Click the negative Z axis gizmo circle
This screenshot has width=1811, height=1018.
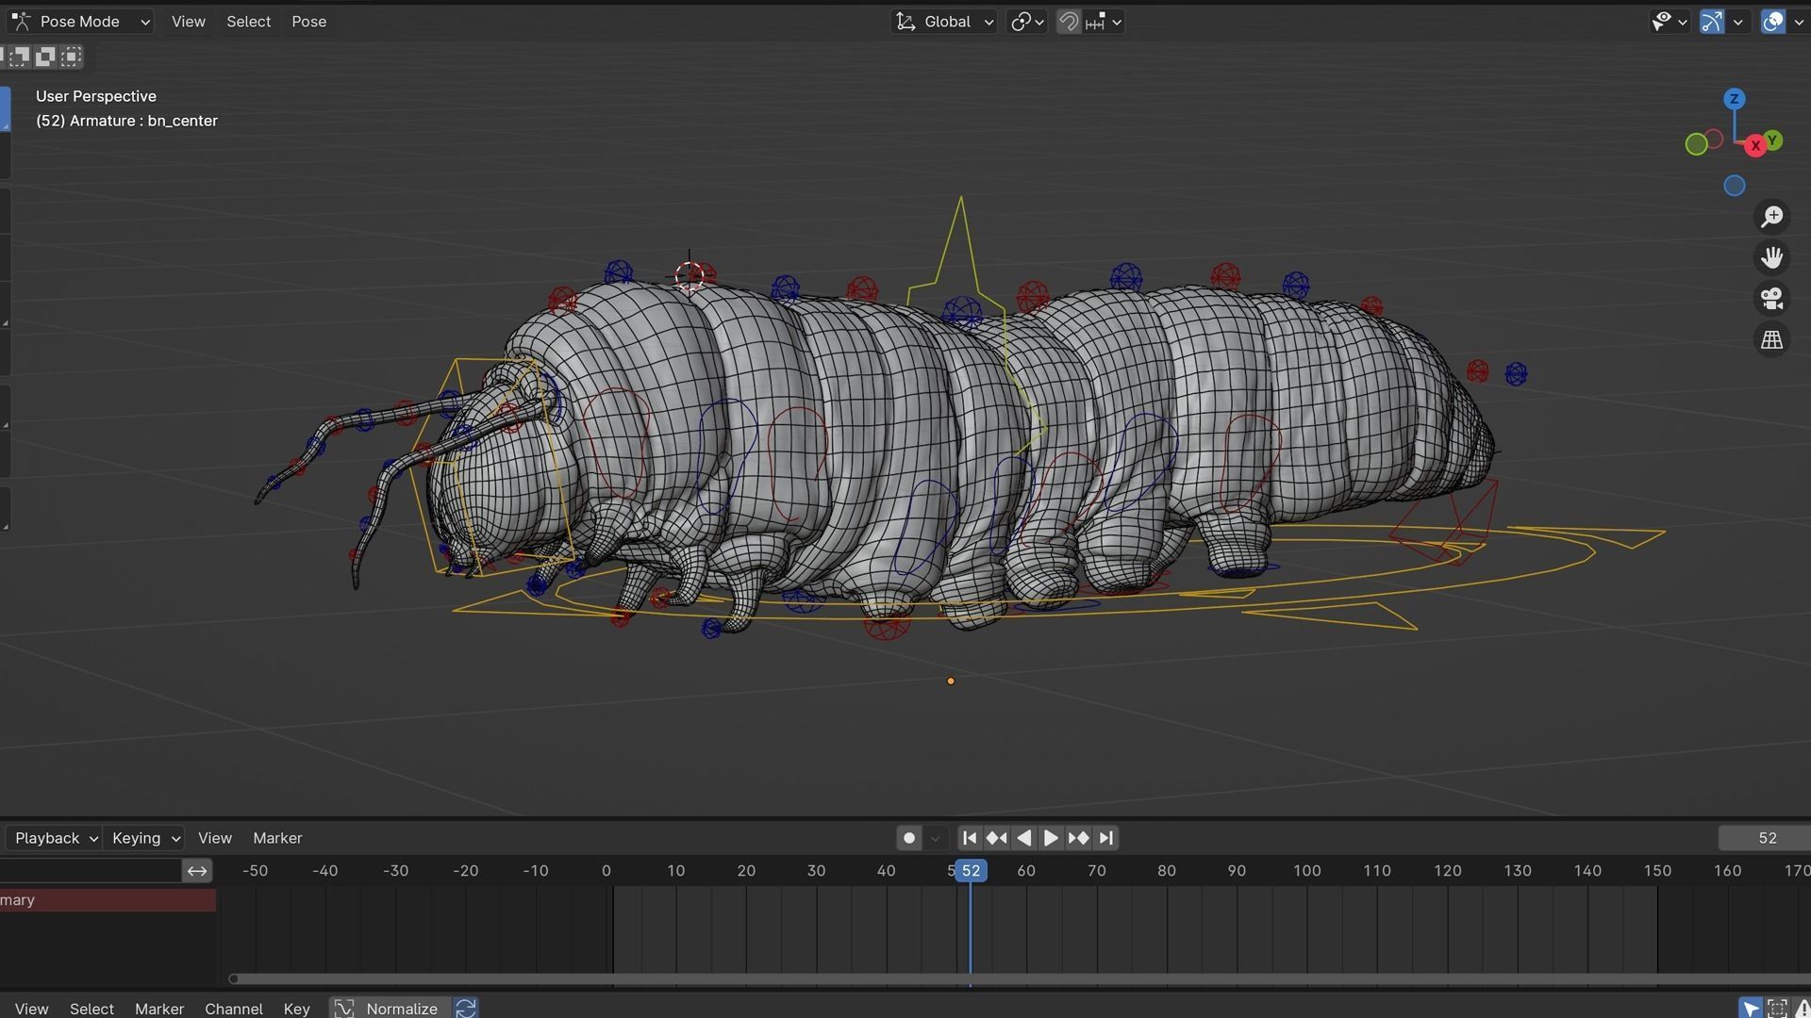click(x=1734, y=186)
